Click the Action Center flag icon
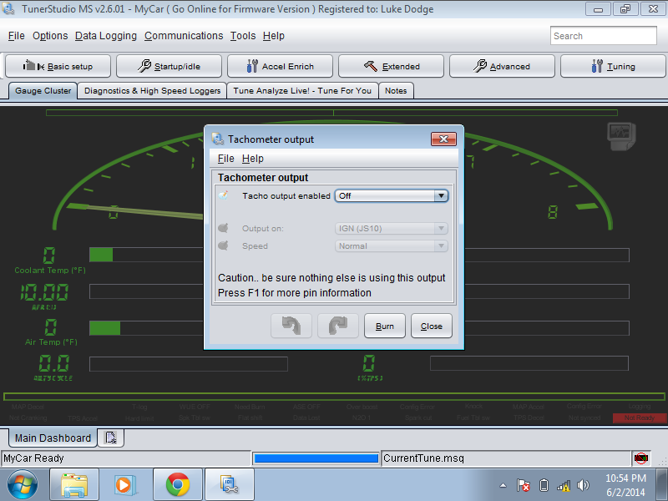 pos(524,485)
